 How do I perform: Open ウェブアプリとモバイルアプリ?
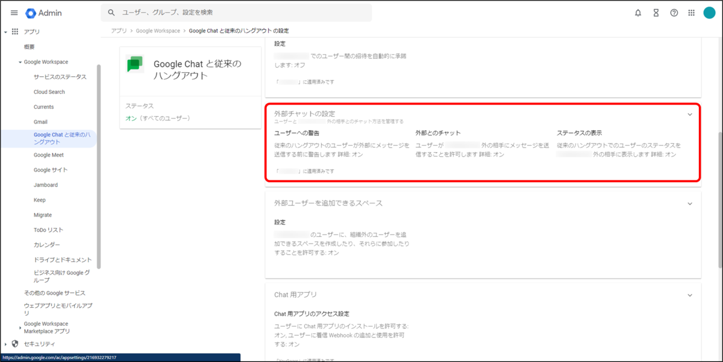[58, 310]
